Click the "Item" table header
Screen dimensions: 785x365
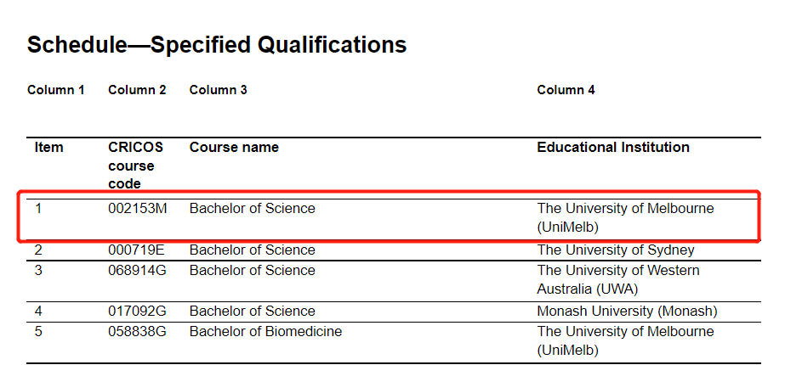click(49, 148)
